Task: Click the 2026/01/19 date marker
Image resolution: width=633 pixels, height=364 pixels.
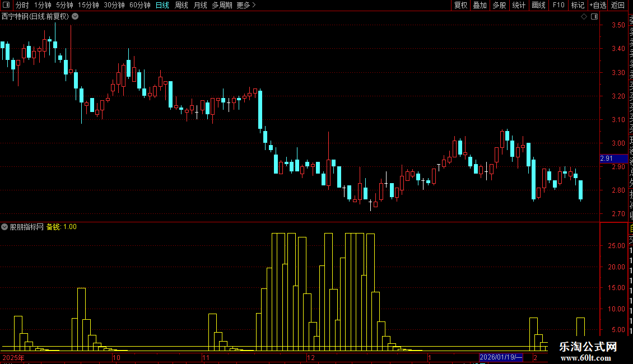Action: click(501, 357)
